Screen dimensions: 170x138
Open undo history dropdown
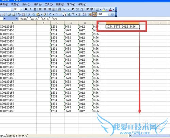tap(53, 14)
